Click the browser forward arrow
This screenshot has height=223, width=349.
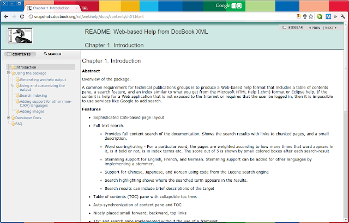coord(14,17)
